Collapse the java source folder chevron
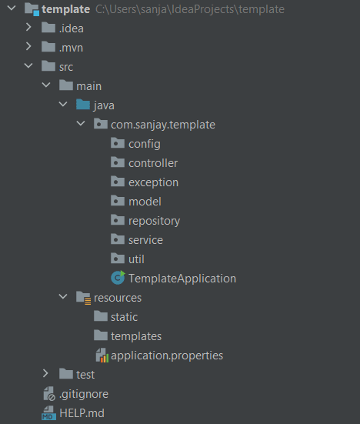Viewport: 360px width, 424px height. pyautogui.click(x=63, y=104)
